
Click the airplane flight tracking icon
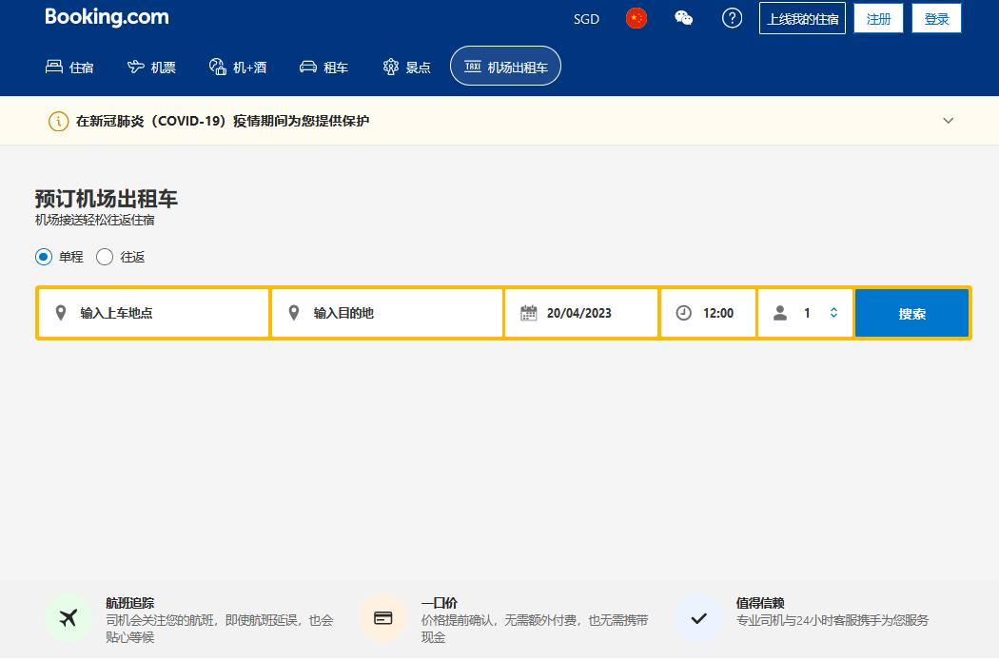(x=69, y=617)
